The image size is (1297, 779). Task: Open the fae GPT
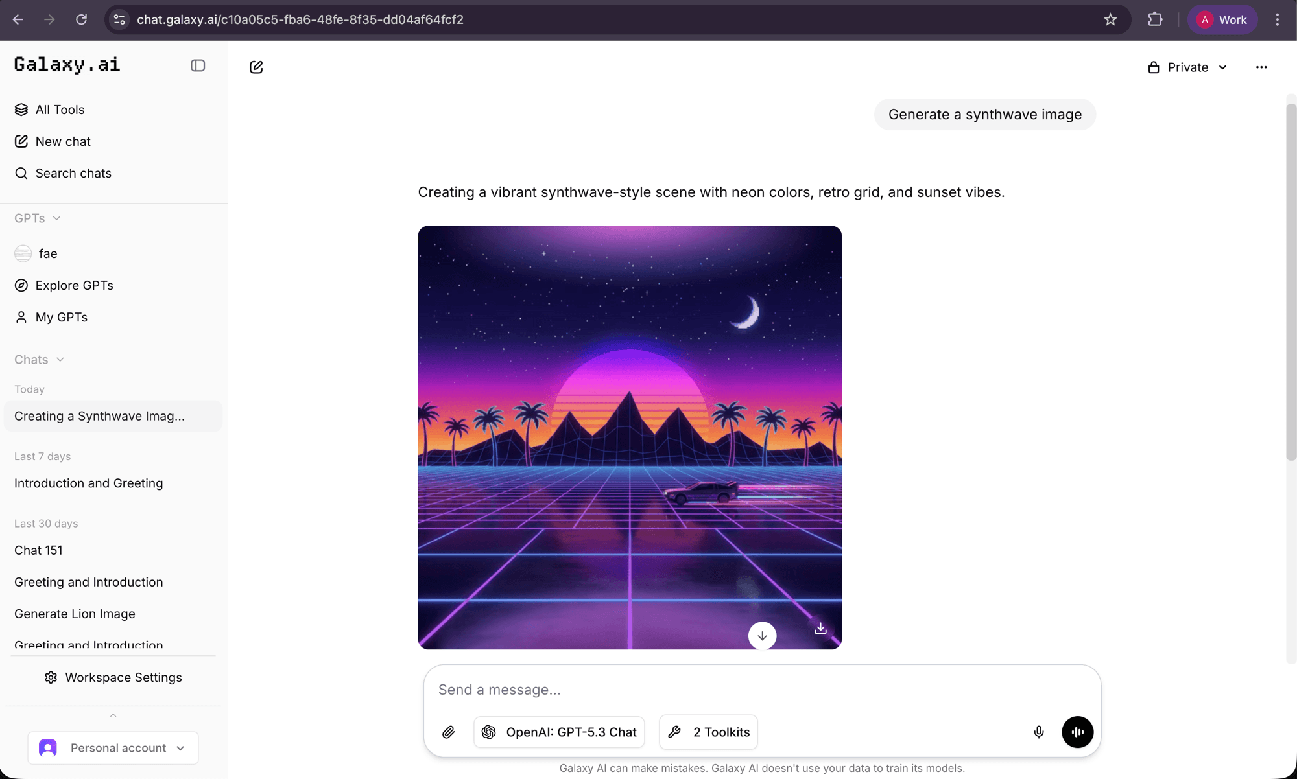(x=46, y=253)
